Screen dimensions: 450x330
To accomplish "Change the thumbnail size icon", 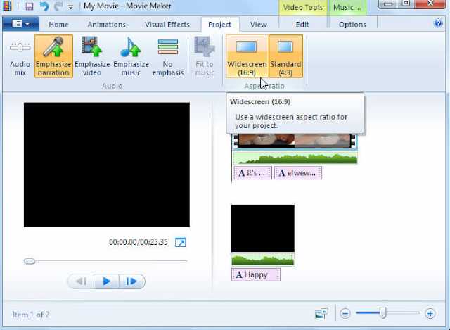I will (321, 314).
